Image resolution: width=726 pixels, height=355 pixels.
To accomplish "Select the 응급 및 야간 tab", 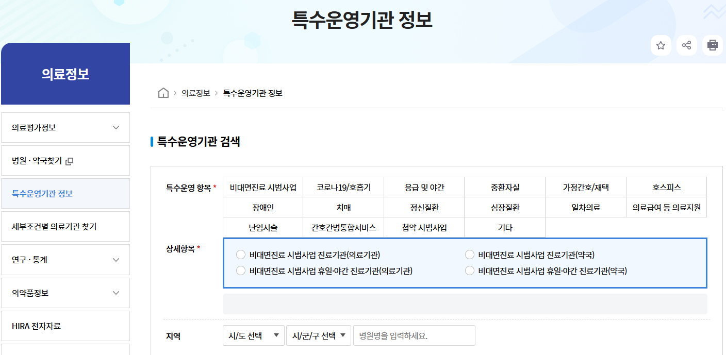I will 424,188.
